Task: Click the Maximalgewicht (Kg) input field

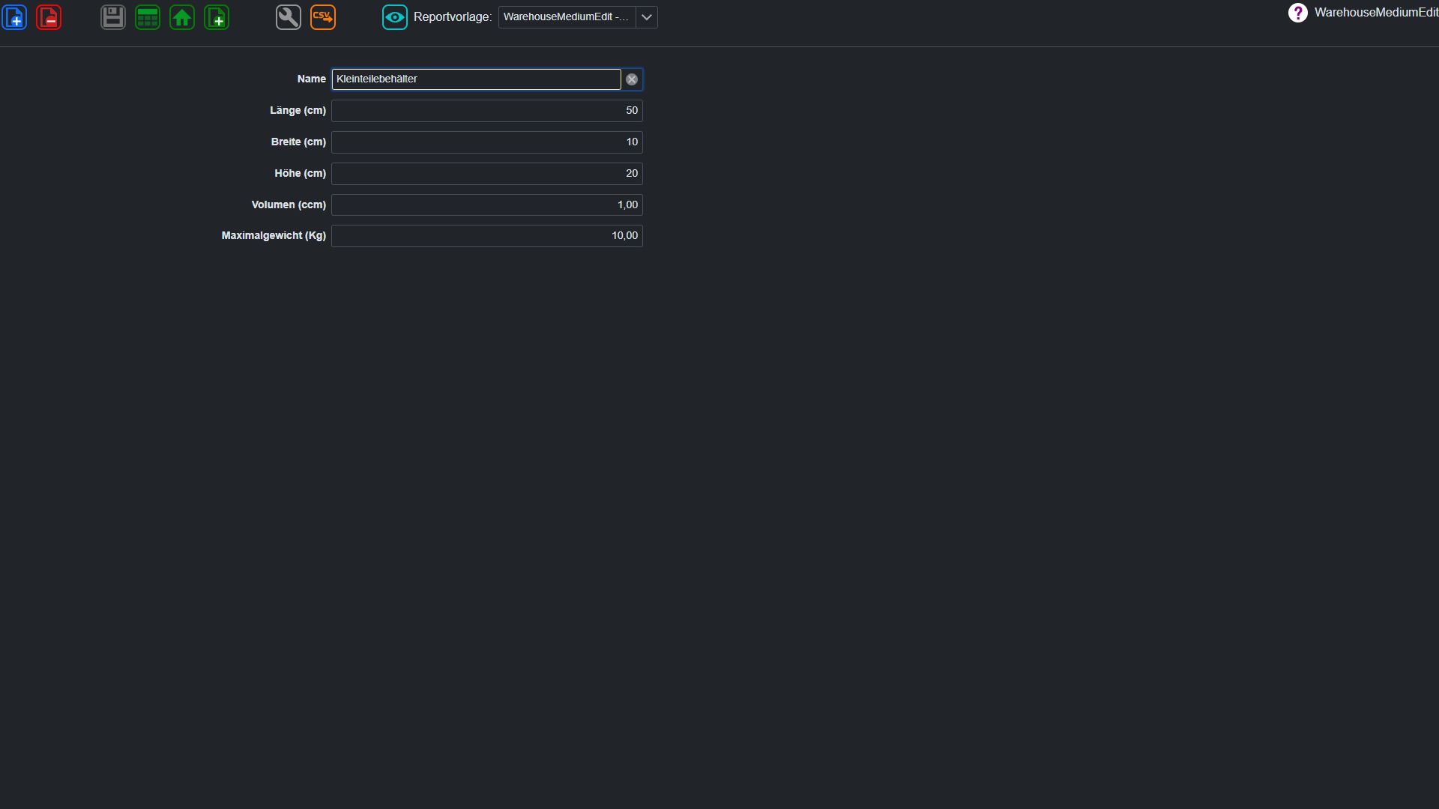Action: [487, 236]
